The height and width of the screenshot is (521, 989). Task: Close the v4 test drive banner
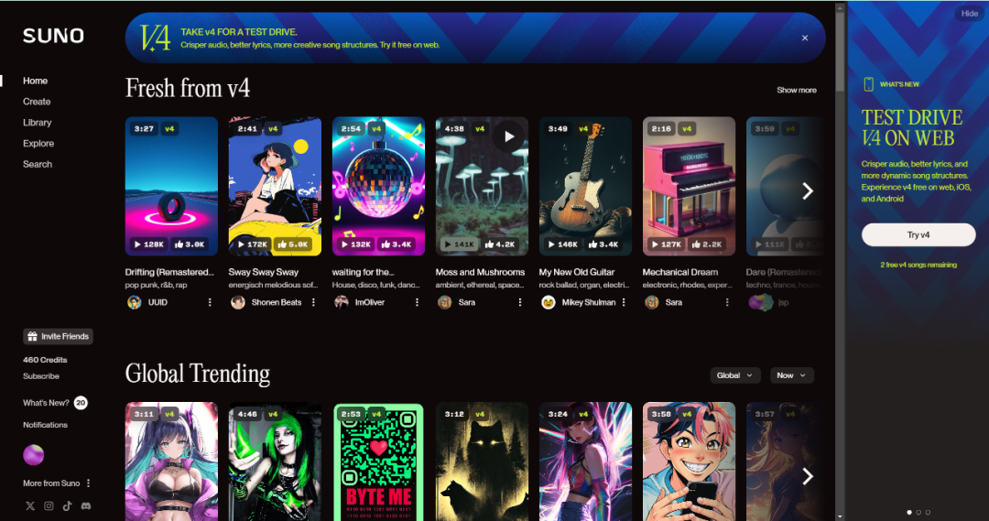click(805, 38)
